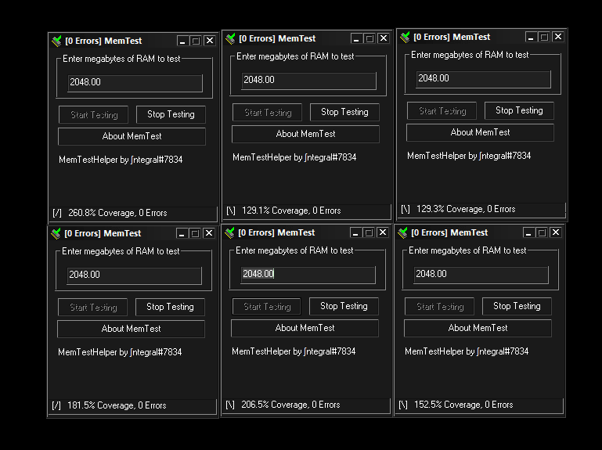Click greyed maximize button in 181.5% coverage window
Image resolution: width=602 pixels, height=450 pixels.
pos(195,233)
